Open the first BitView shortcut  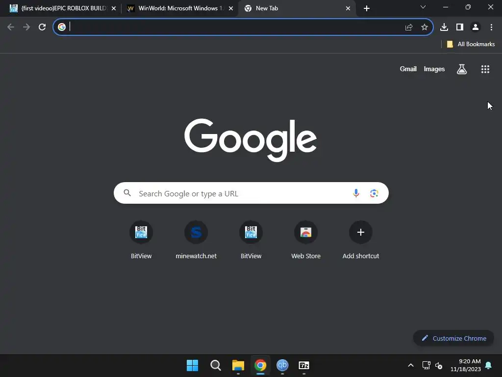pyautogui.click(x=141, y=240)
